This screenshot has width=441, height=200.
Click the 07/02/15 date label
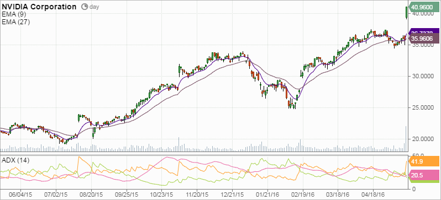(x=56, y=194)
